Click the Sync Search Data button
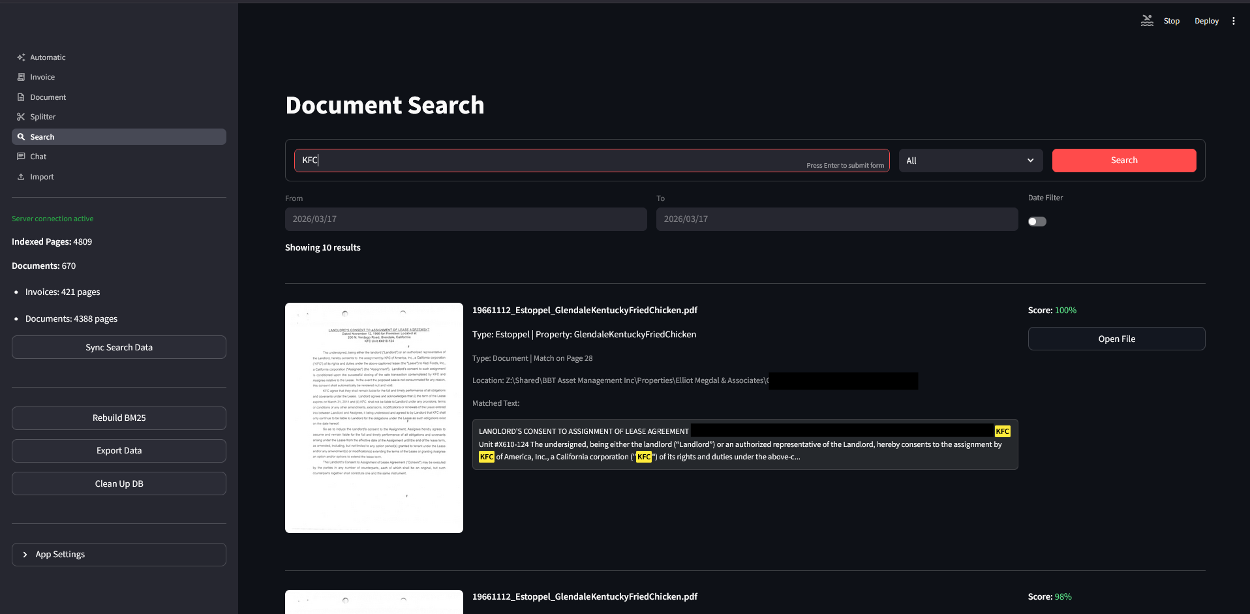The height and width of the screenshot is (614, 1250). [x=118, y=346]
